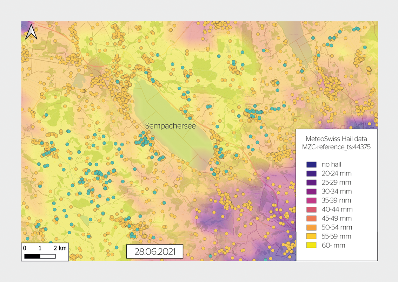Image resolution: width=398 pixels, height=282 pixels.
Task: Click the '45-49 mm' legend label
Action: pos(337,218)
